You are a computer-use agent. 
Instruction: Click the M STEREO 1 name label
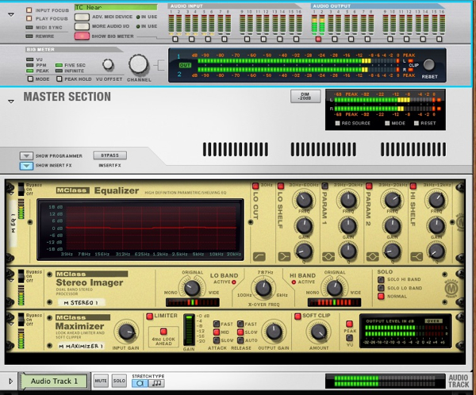pyautogui.click(x=81, y=302)
